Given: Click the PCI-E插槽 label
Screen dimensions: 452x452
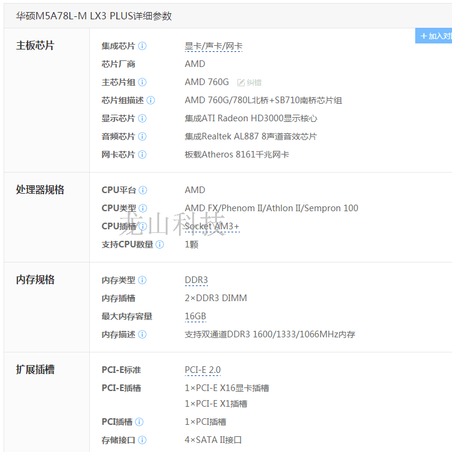Looking at the screenshot, I should coord(121,388).
